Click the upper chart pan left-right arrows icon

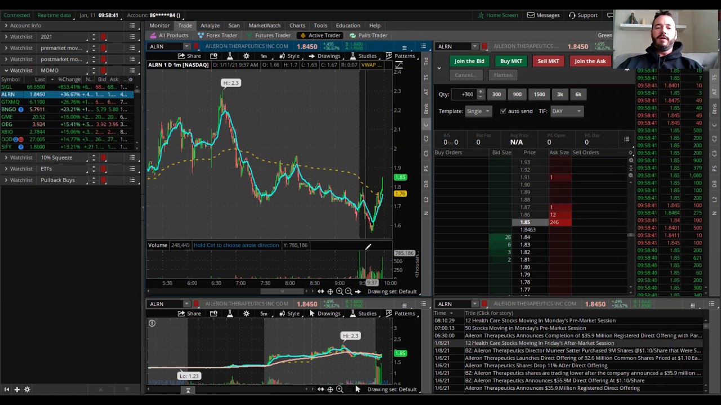321,291
